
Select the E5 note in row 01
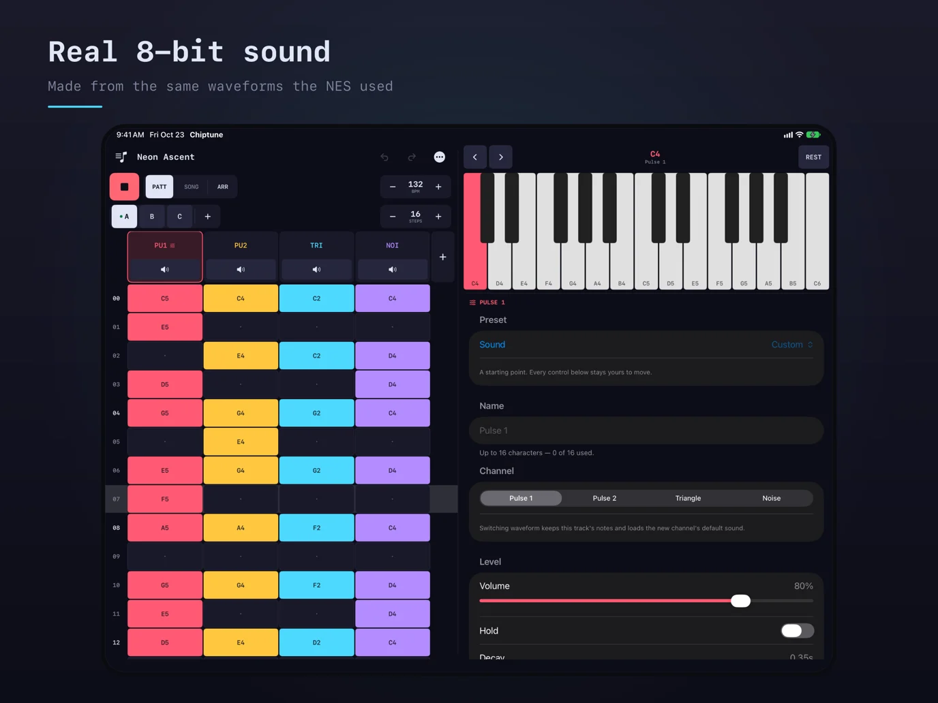click(165, 327)
